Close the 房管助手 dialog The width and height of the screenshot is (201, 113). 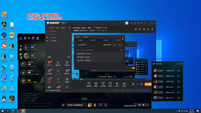(x=123, y=37)
